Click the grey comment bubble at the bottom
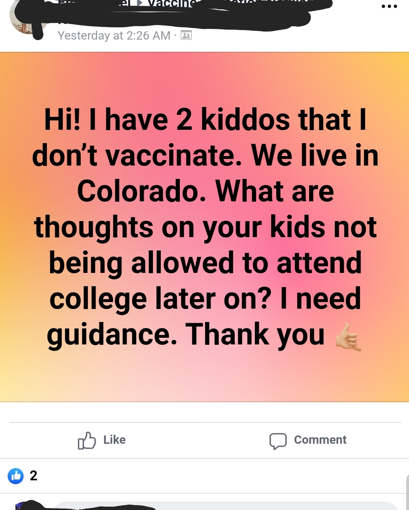Viewport: 409px width, 510px height. (x=228, y=507)
